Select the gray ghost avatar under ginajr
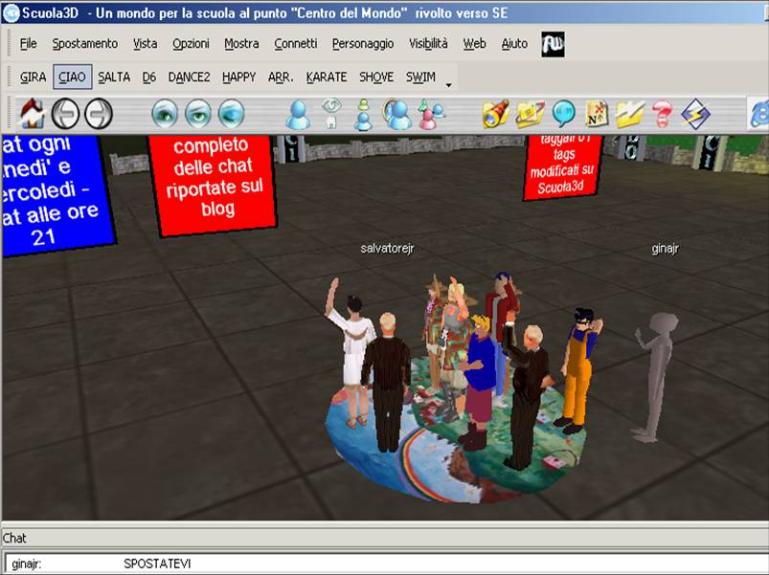Viewport: 769px width, 575px height. (x=656, y=377)
